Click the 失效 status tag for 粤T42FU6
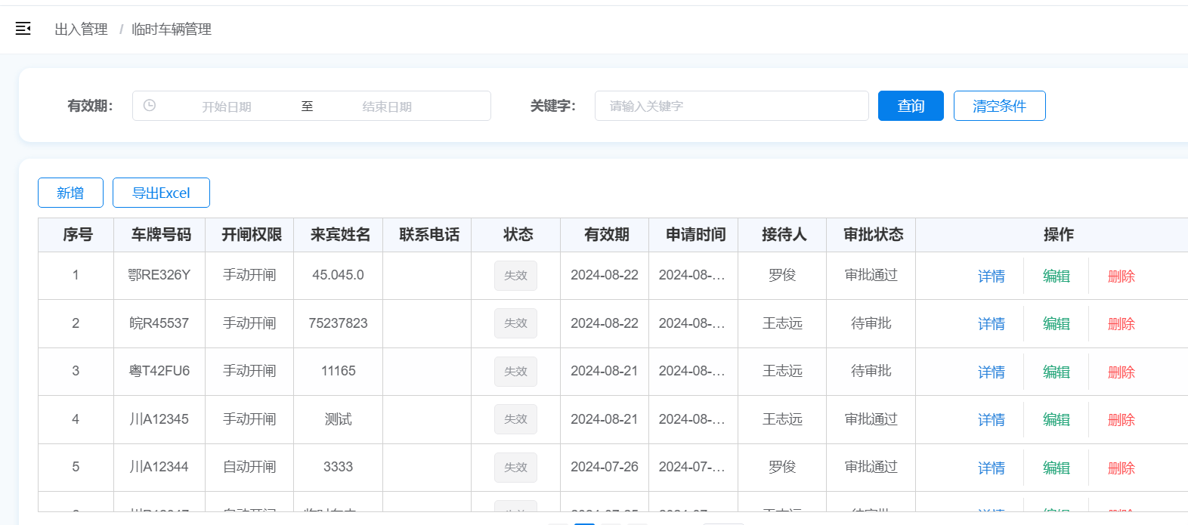Viewport: 1188px width, 525px height. 515,372
